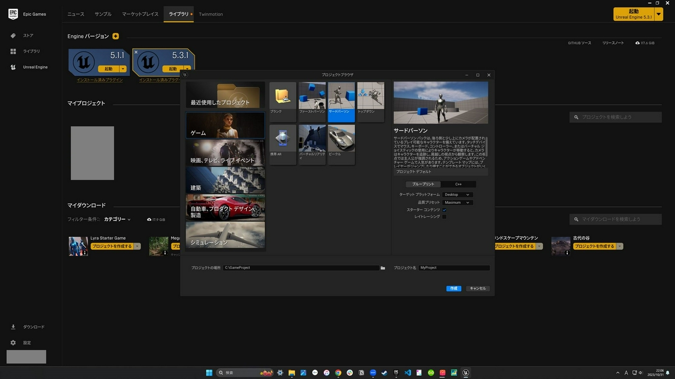Switch to the News (ニュース) tab
This screenshot has height=379, width=675.
[x=76, y=14]
